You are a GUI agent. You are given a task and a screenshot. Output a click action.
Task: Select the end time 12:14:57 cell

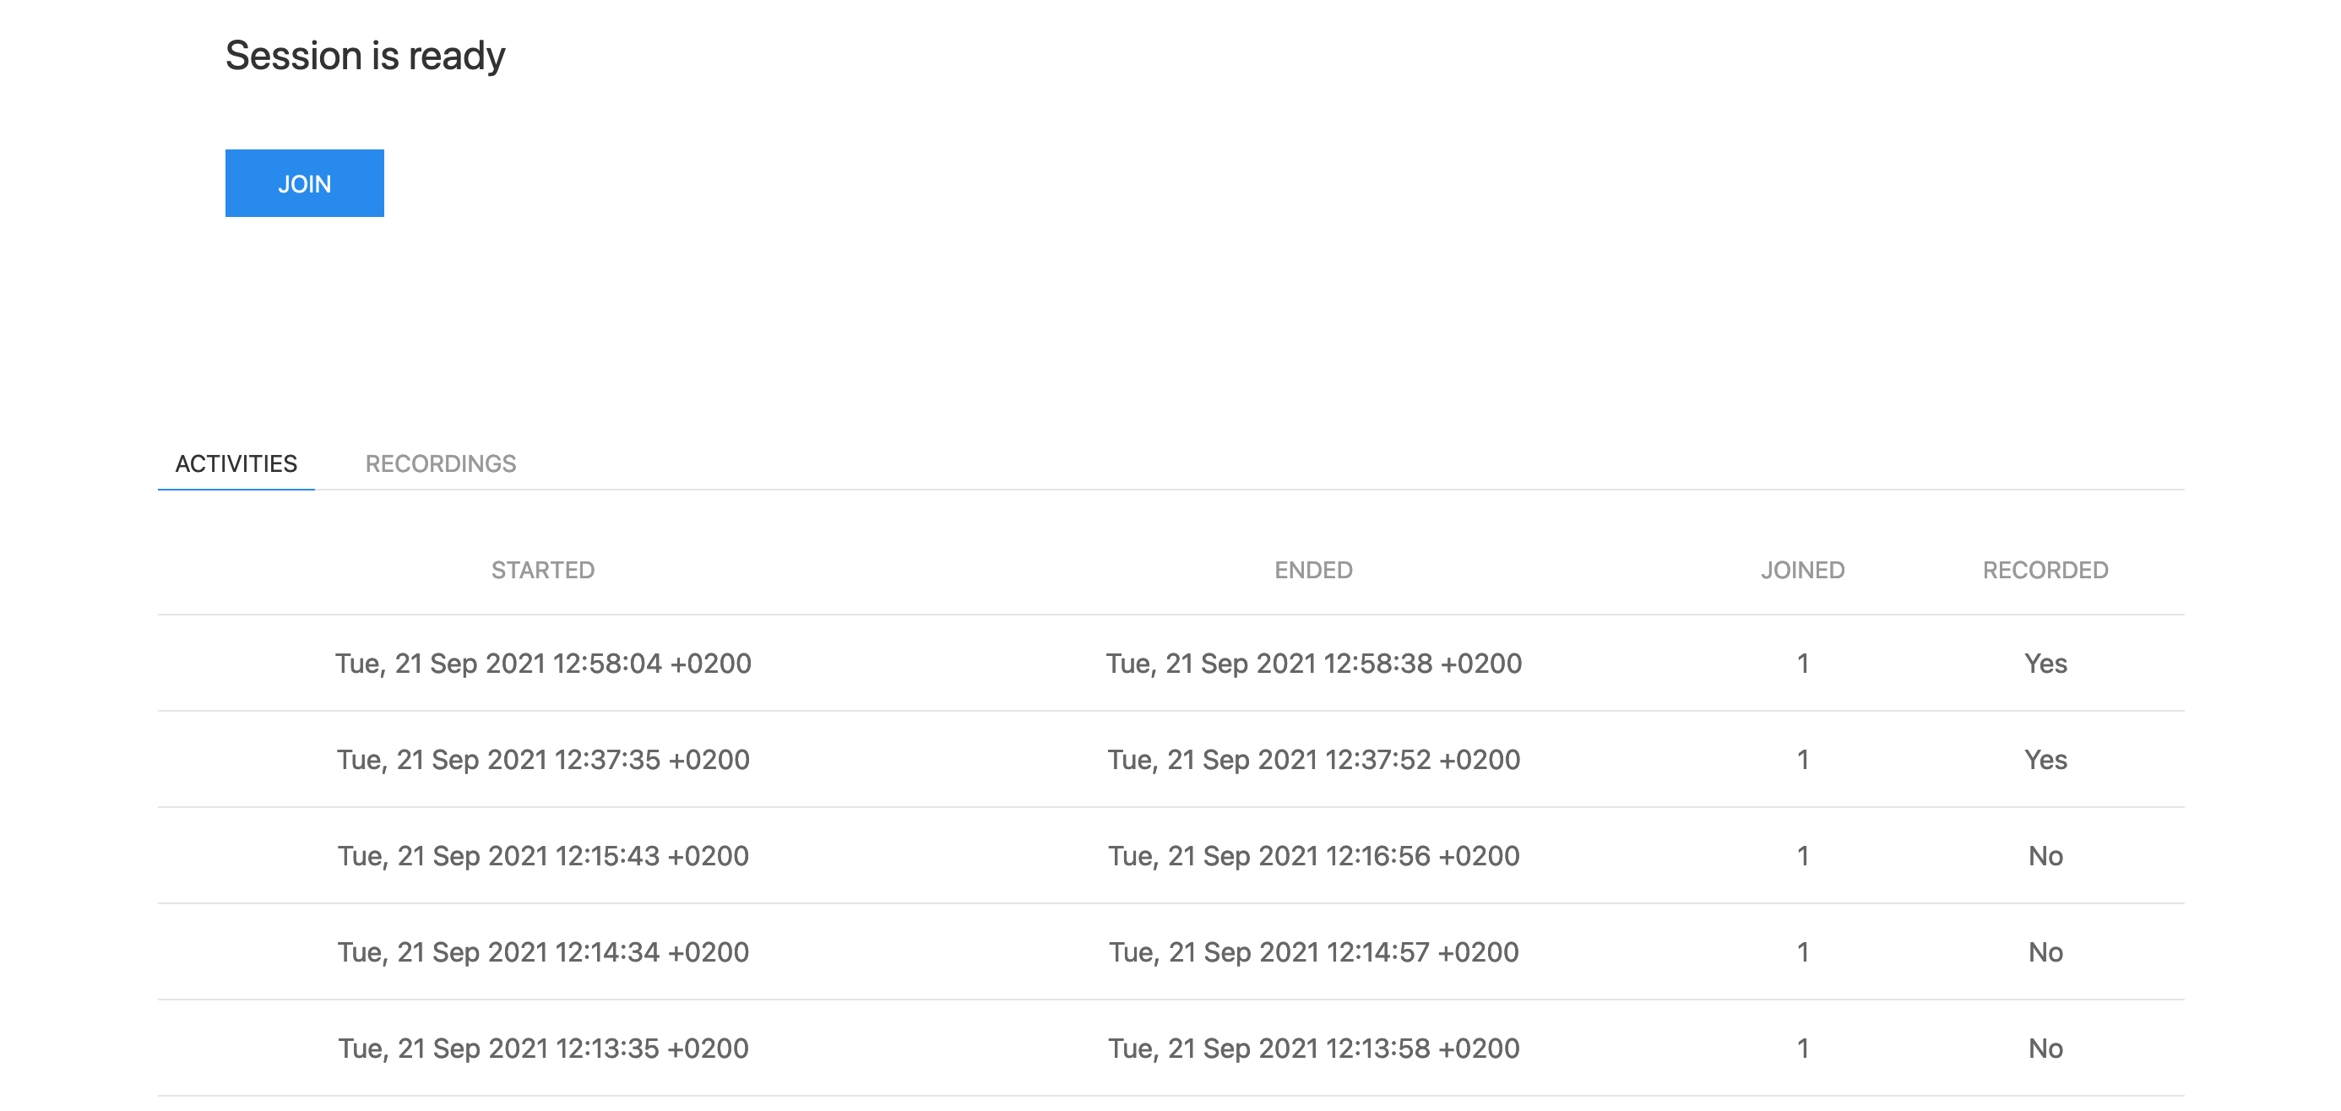1313,952
